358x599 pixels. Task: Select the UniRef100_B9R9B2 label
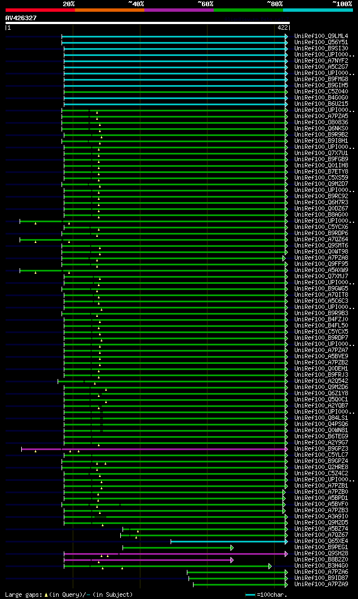click(321, 135)
